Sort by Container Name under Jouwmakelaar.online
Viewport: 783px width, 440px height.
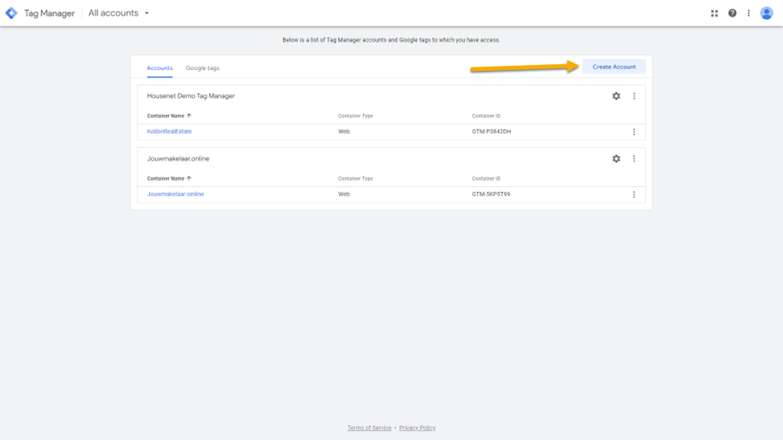pyautogui.click(x=169, y=179)
